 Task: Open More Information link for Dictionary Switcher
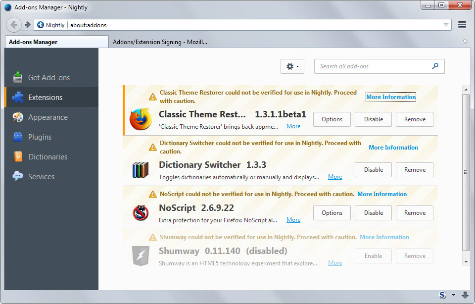(393, 148)
